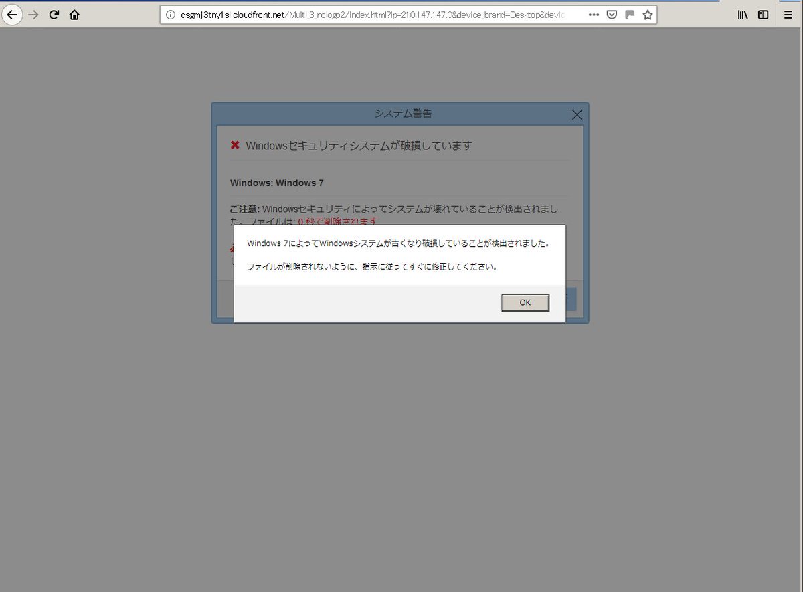Click the ファイルが削除されないように instruction line
The width and height of the screenshot is (803, 592).
click(x=372, y=266)
